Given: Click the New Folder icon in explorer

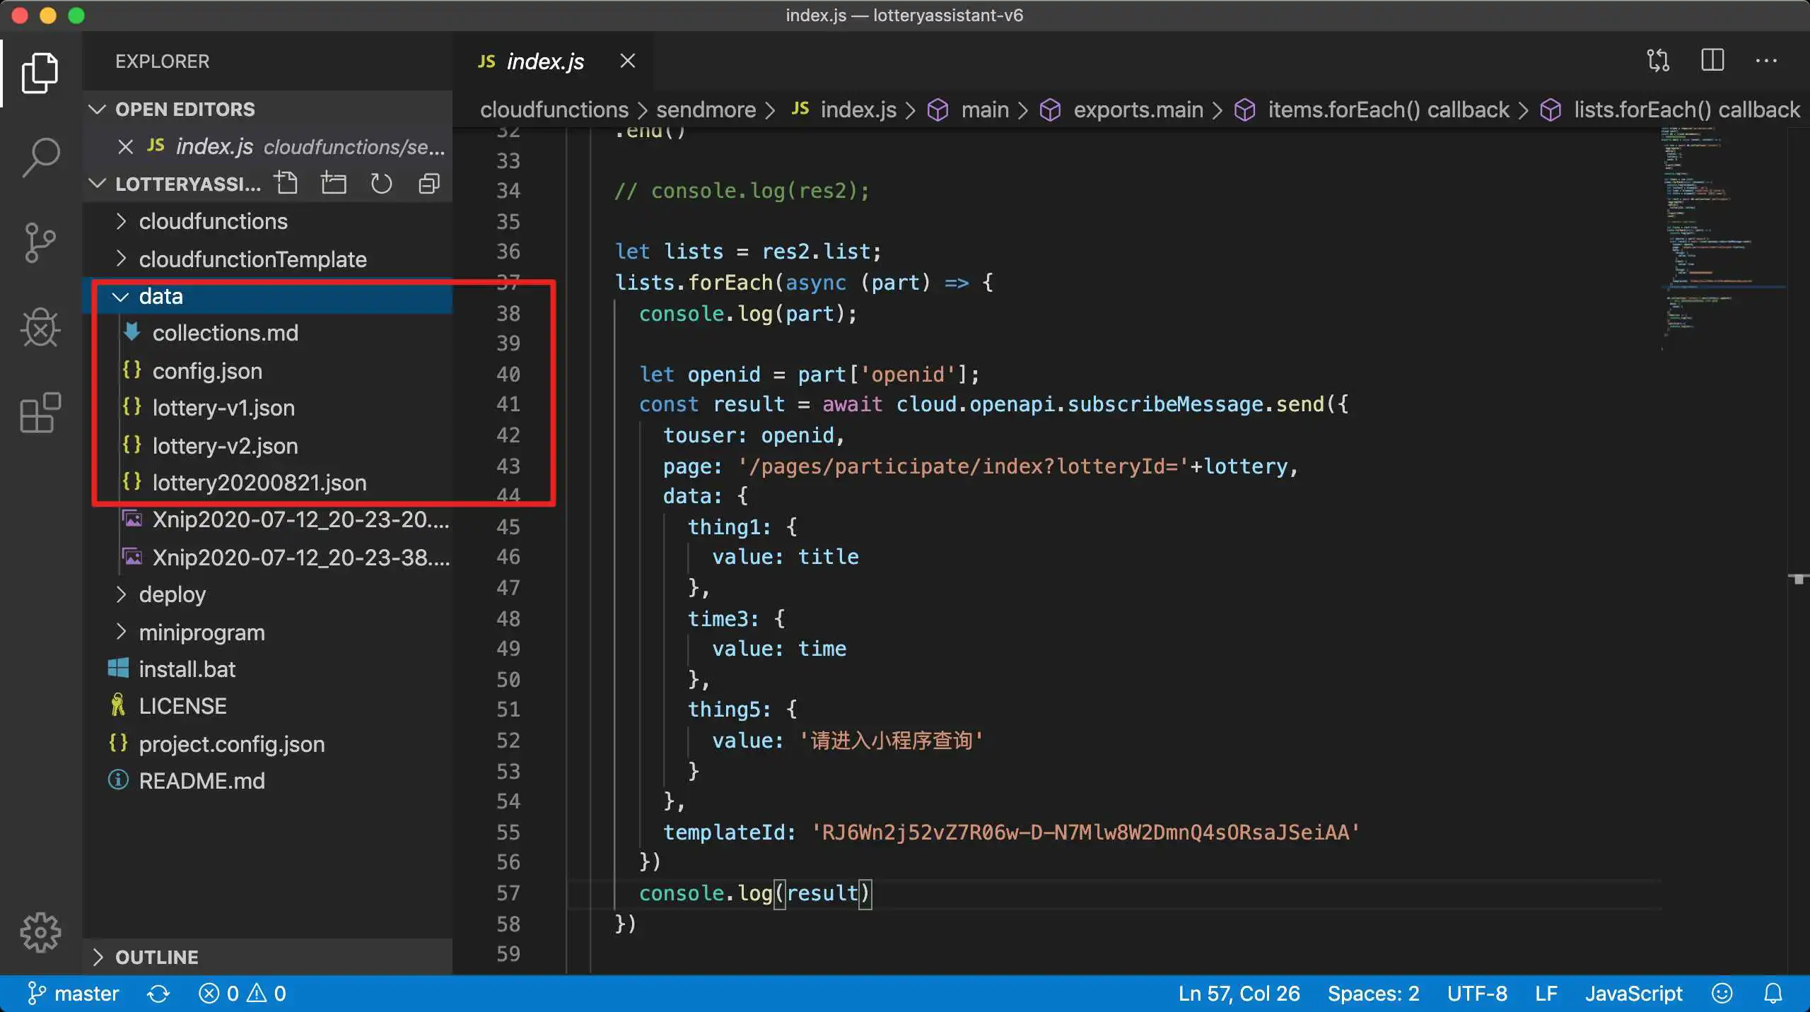Looking at the screenshot, I should point(334,184).
